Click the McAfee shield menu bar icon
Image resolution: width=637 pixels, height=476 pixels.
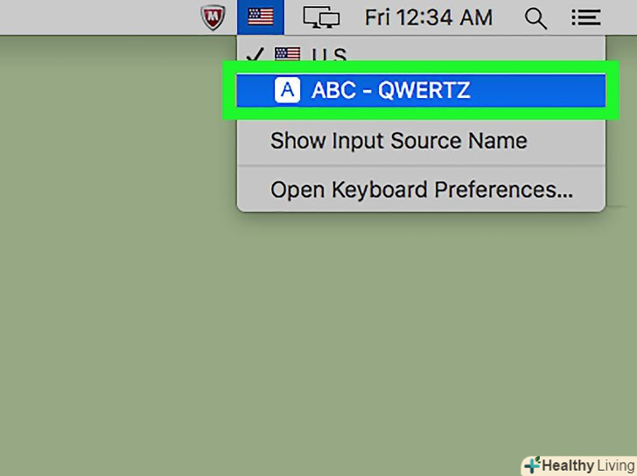tap(213, 17)
